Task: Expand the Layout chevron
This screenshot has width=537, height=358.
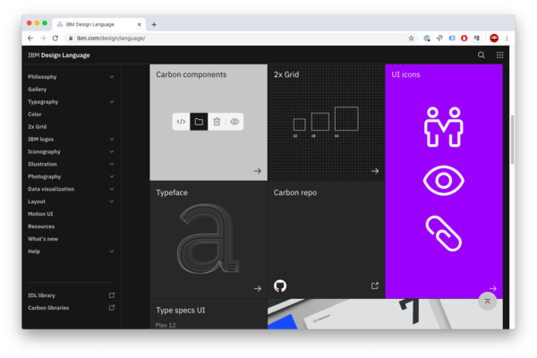Action: pyautogui.click(x=112, y=201)
